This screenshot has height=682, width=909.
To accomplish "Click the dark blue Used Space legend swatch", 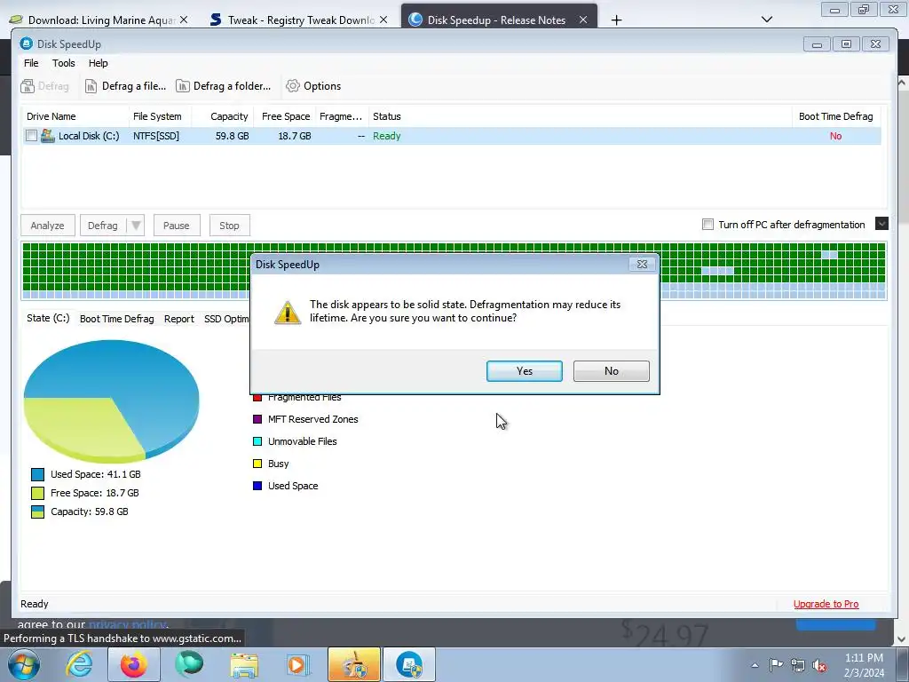I will coord(257,486).
